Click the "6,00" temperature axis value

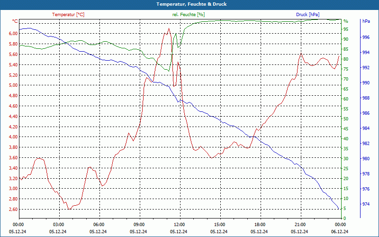(x=13, y=33)
